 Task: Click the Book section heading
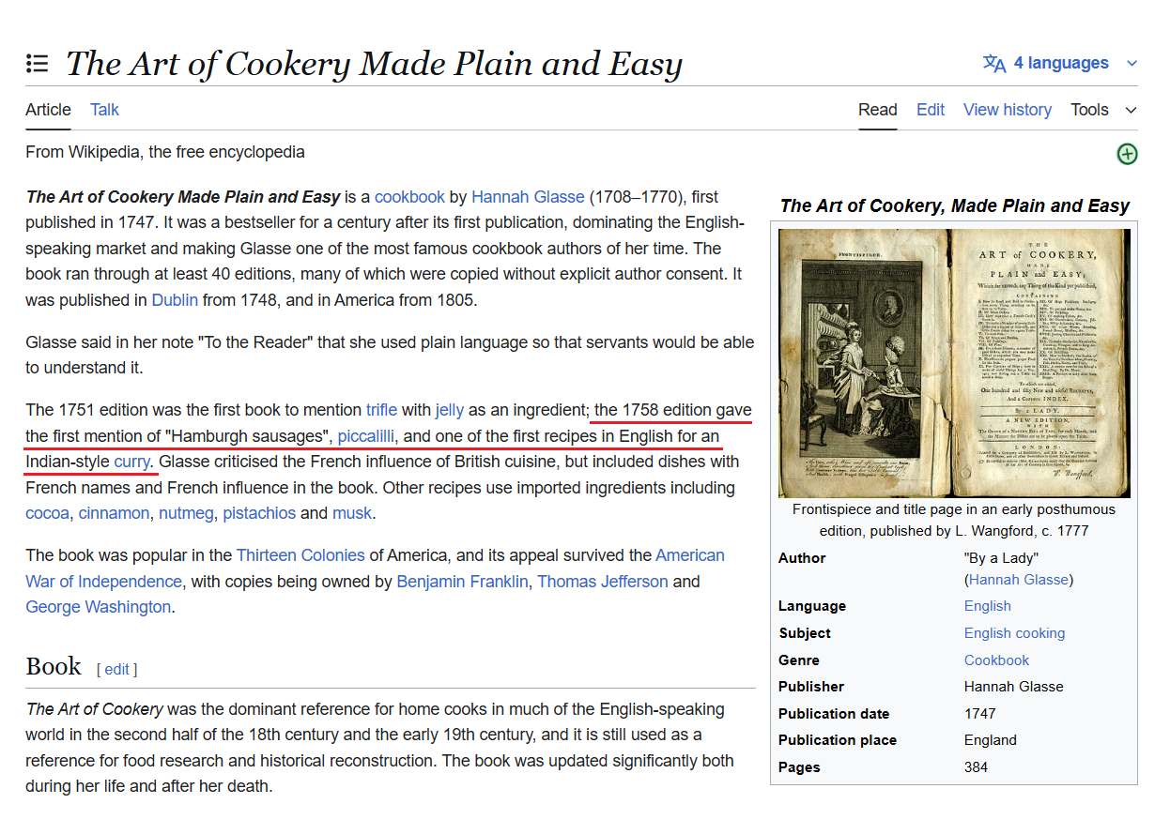point(54,666)
